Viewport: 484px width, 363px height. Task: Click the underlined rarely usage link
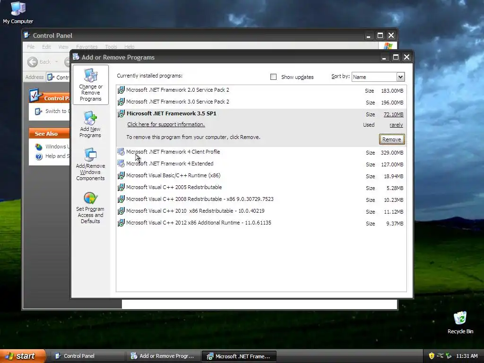pos(396,125)
